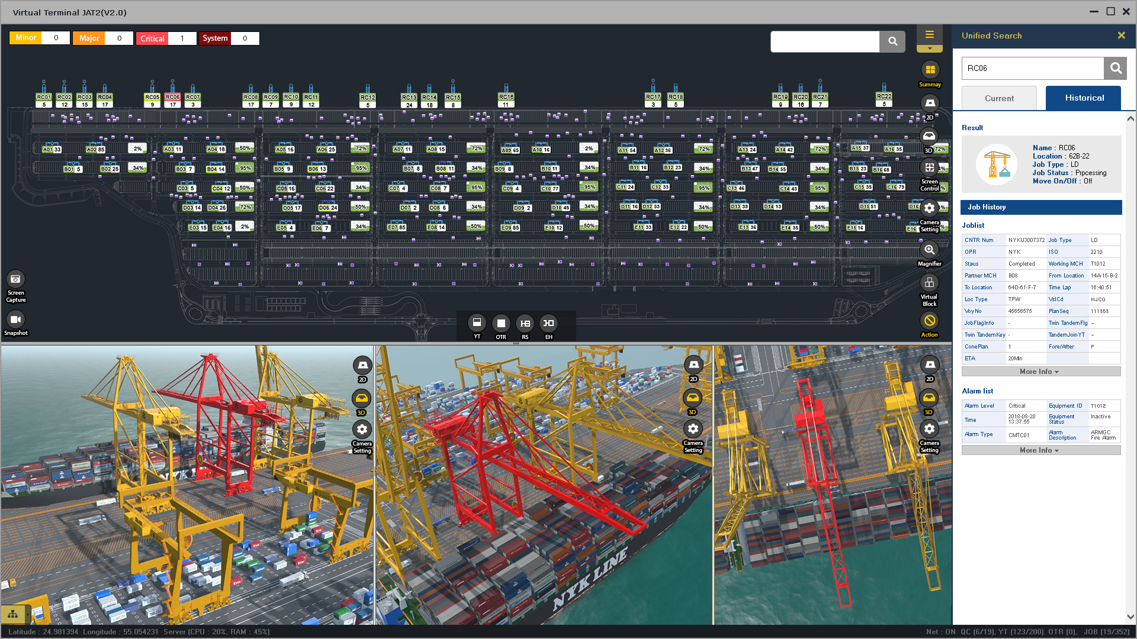Open the yellow hamburger menu dropdown
The image size is (1137, 639).
coord(929,35)
